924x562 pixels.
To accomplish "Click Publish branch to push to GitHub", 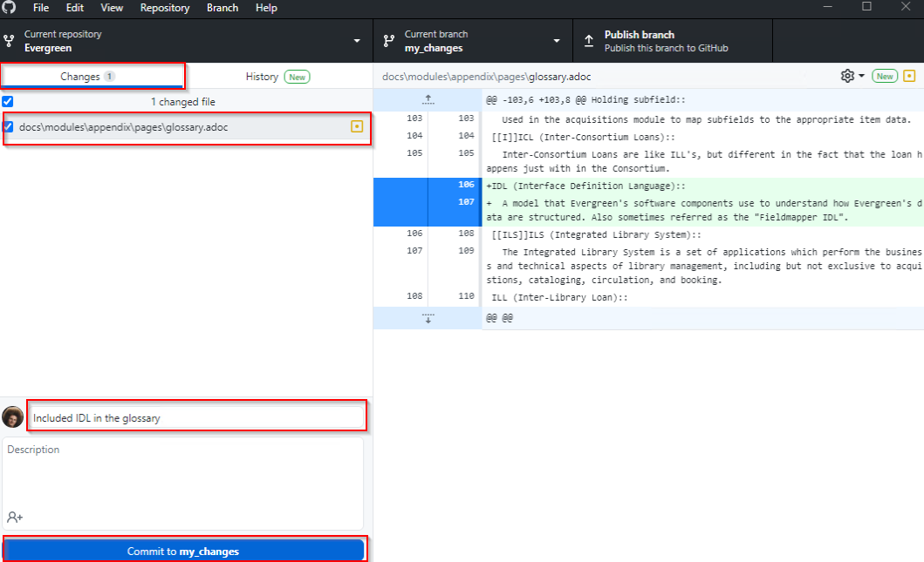I will [x=672, y=40].
